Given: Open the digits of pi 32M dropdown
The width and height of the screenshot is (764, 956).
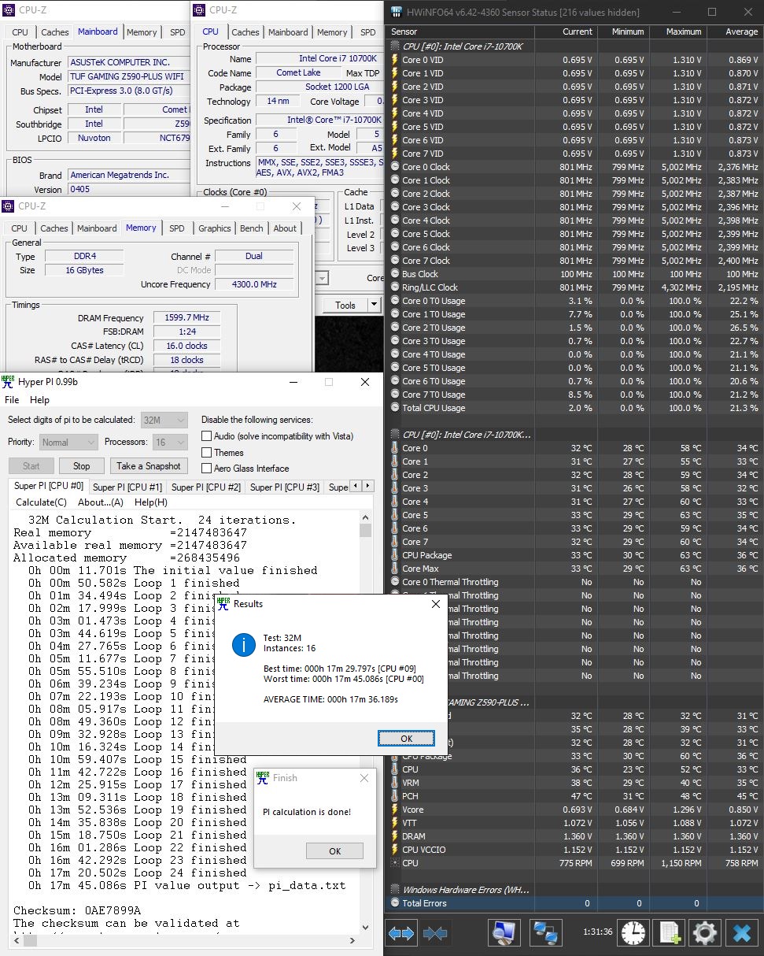Looking at the screenshot, I should pos(164,421).
